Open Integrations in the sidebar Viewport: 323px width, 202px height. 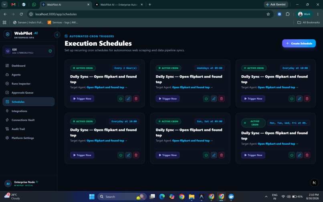point(28,111)
